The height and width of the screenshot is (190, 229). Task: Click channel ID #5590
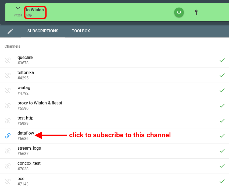tap(23, 108)
